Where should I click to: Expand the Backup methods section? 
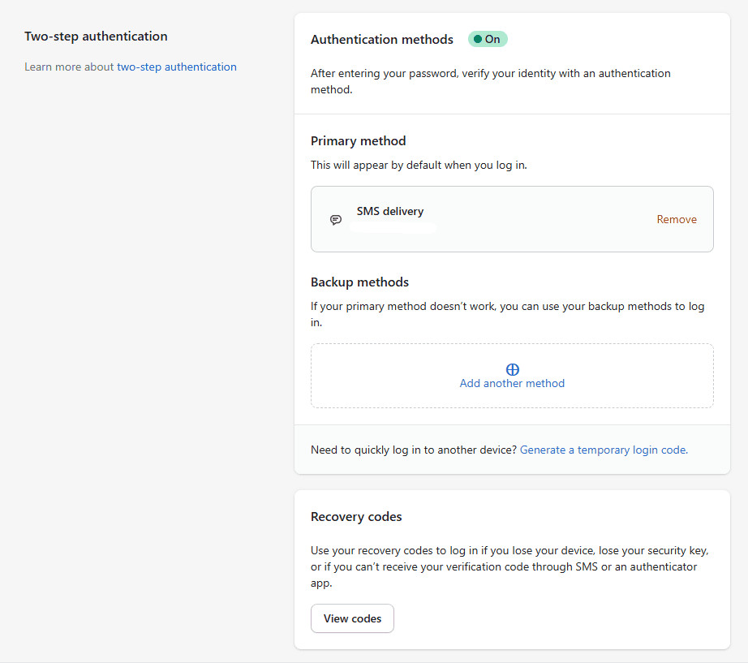point(359,282)
